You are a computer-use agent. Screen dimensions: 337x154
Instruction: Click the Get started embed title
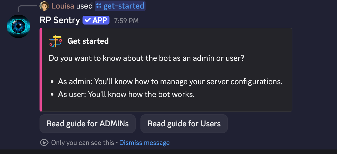click(88, 41)
